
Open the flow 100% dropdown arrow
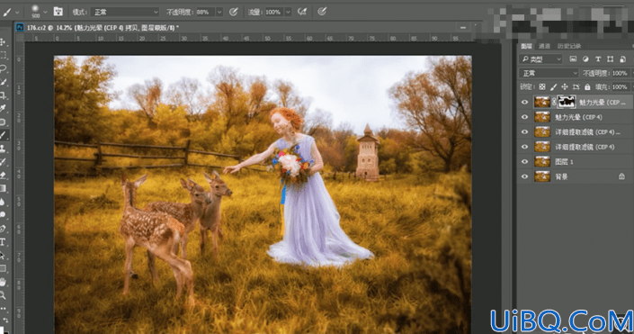pos(288,12)
